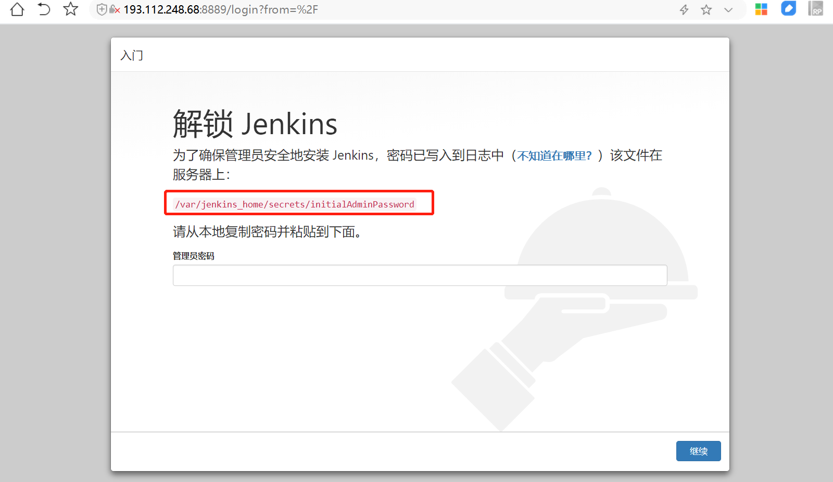Click the insecure lock icon with red X

pos(115,9)
